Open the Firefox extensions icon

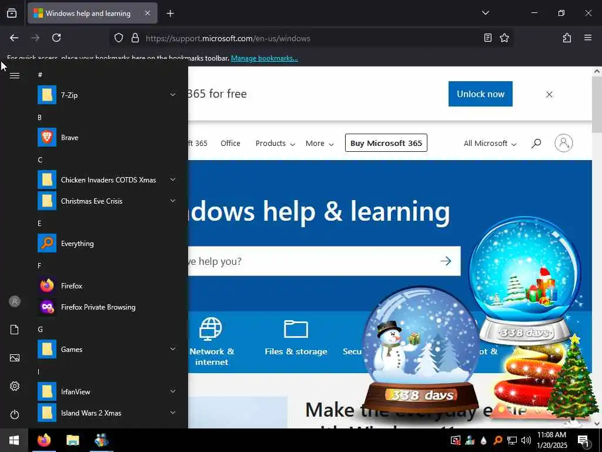[567, 38]
